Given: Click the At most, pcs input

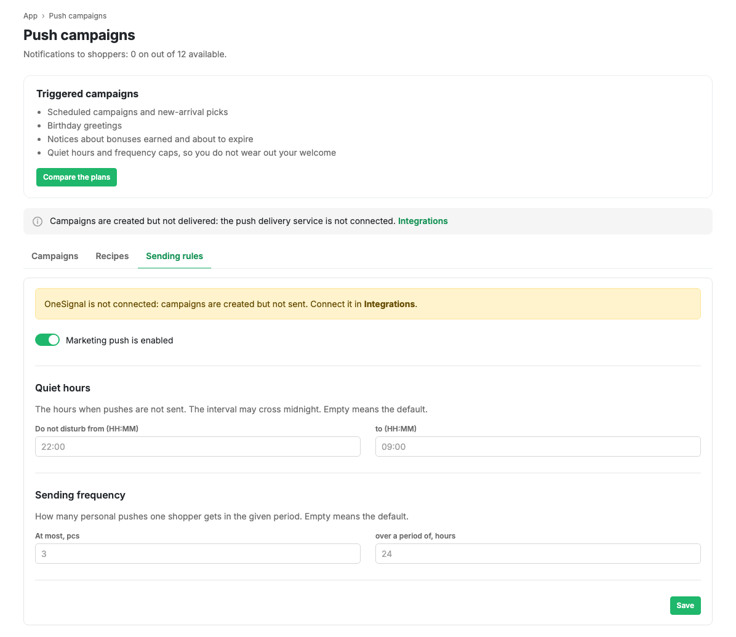Looking at the screenshot, I should coord(198,553).
